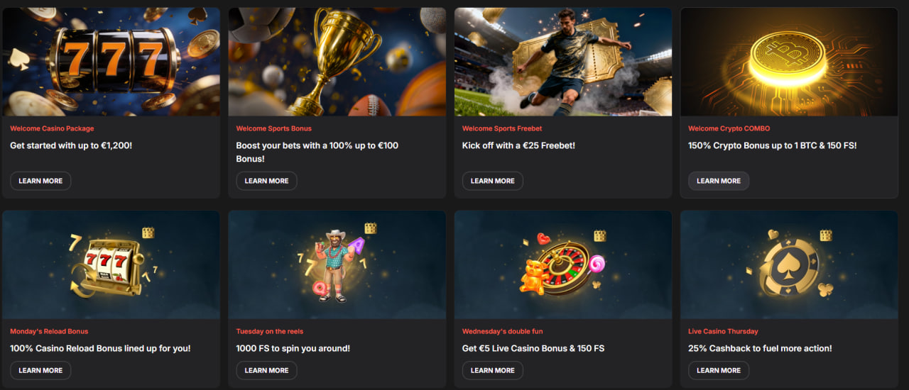Viewport: 909px width, 390px height.
Task: Click Learn More under Welcome Crypto COMBO
Action: [x=718, y=181]
